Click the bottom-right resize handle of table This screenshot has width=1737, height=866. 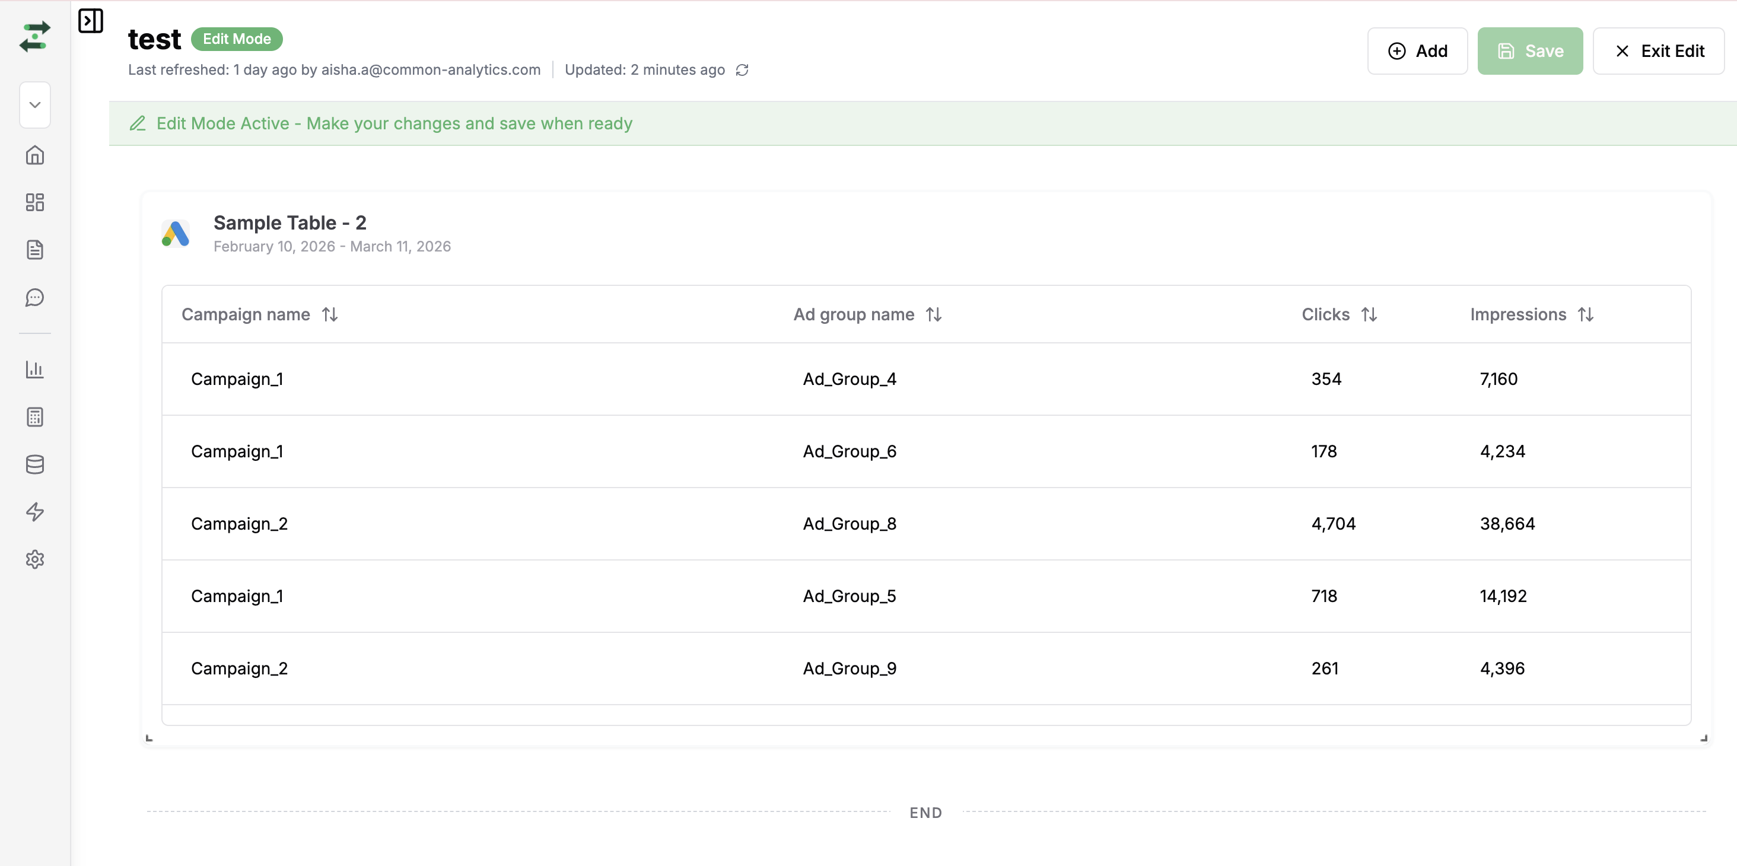[x=1703, y=738]
